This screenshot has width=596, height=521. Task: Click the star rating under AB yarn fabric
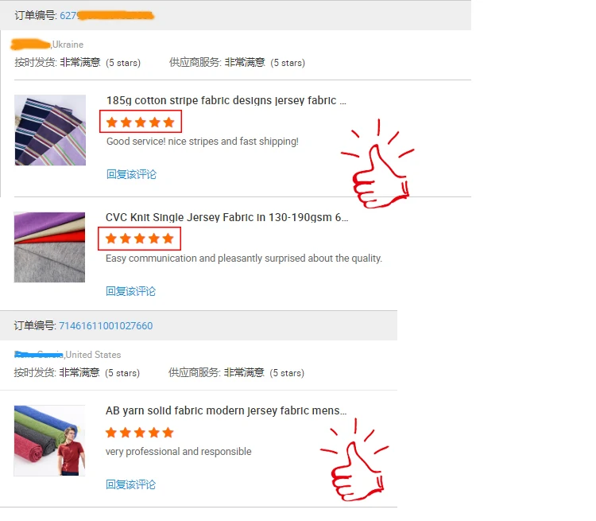coord(140,433)
